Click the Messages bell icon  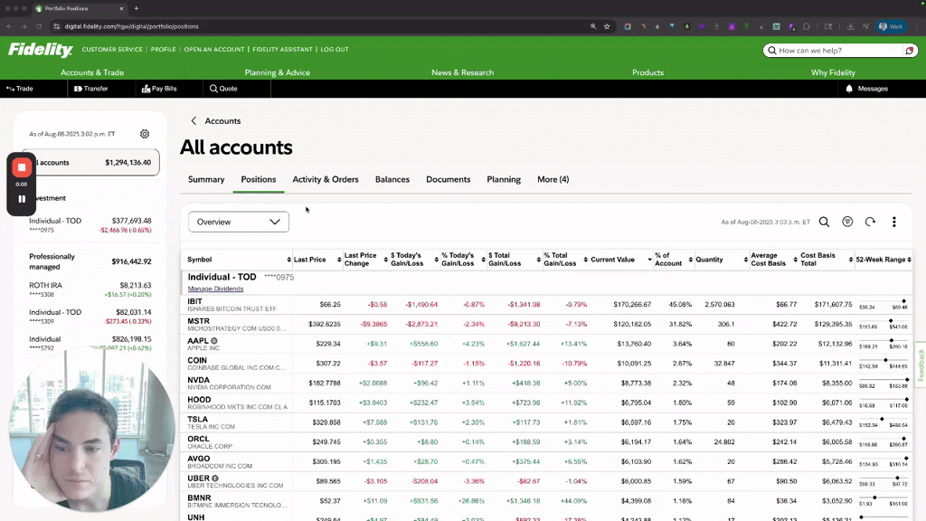click(849, 89)
